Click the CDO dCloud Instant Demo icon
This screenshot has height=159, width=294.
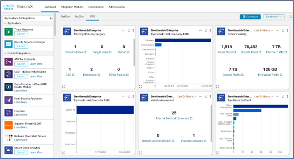(x=8, y=74)
